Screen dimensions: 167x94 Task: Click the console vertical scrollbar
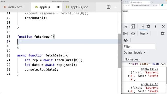pyautogui.click(x=166, y=75)
